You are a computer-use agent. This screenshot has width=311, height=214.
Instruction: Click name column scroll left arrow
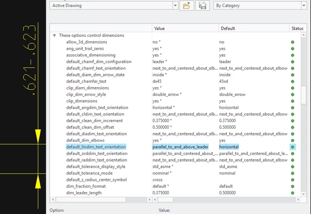(x=53, y=200)
